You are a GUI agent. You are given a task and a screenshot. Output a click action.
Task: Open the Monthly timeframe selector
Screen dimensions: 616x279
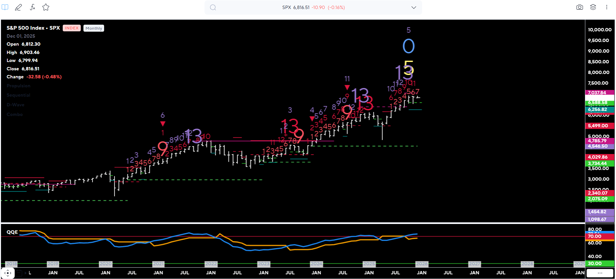point(94,28)
